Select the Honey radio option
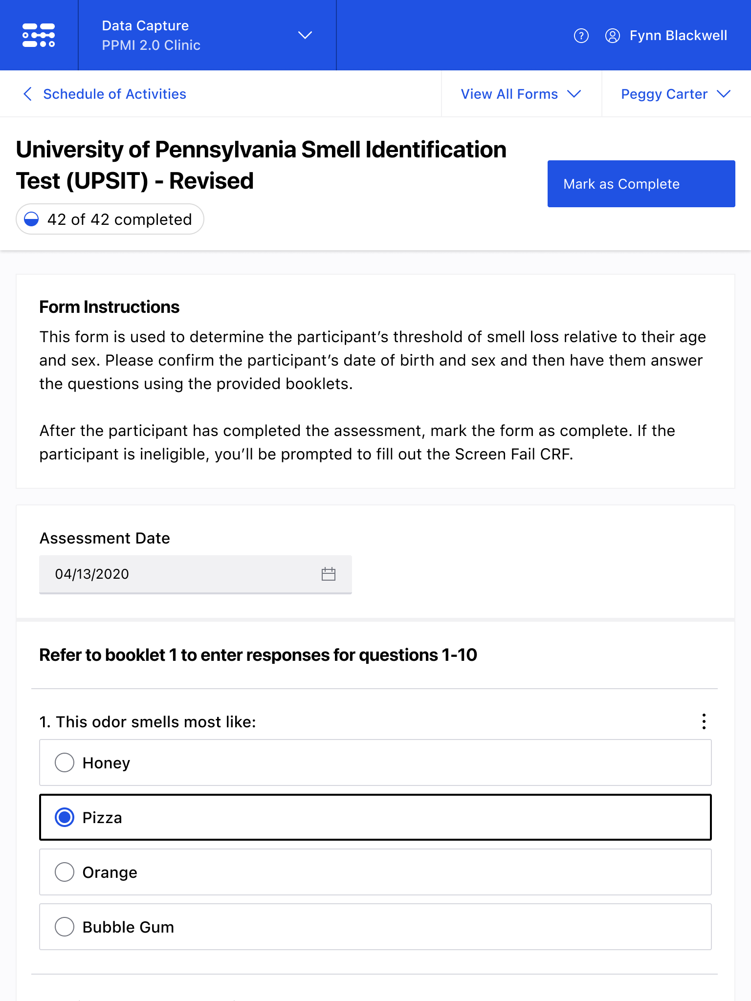 375,762
